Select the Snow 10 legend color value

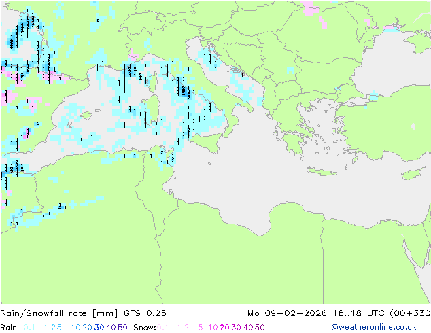pyautogui.click(x=213, y=328)
